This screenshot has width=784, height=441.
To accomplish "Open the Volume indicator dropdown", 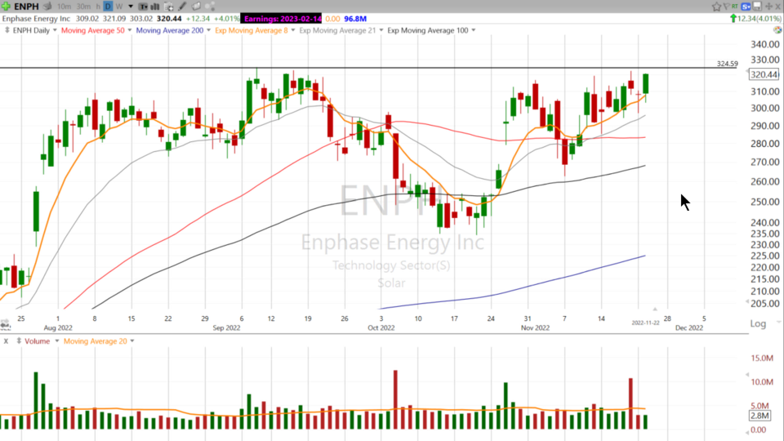I will tap(56, 341).
